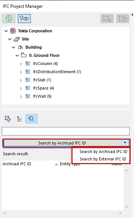This screenshot has height=218, width=134.
Task: Toggle the filter visibility eye button
Action: (24, 19)
